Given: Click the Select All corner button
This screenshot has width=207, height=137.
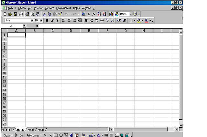Looking at the screenshot, I should point(4,31).
